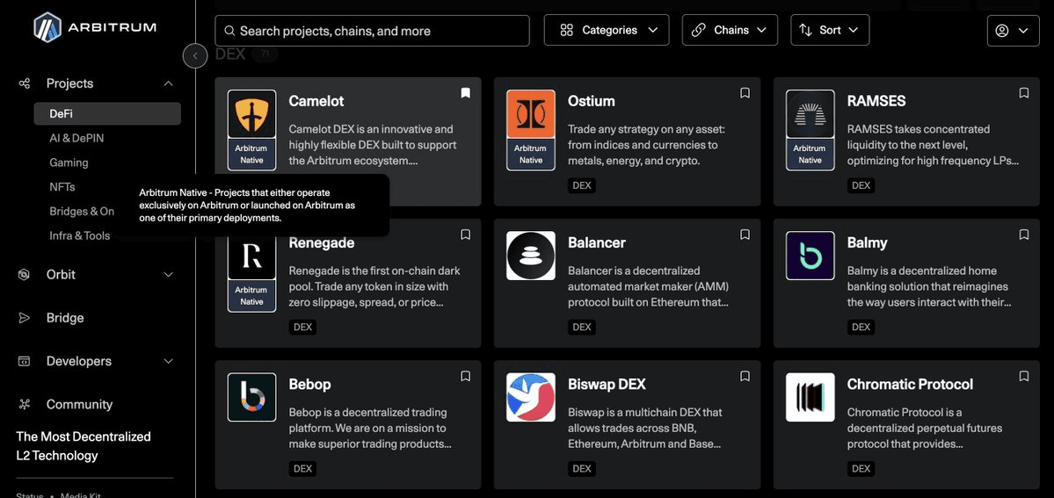Click the Camelot card title

click(x=316, y=101)
